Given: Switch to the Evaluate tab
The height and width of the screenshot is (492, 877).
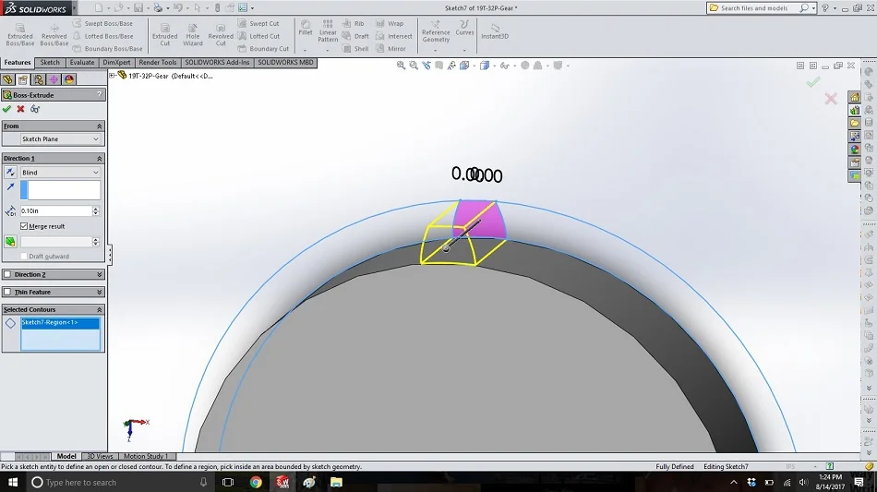Looking at the screenshot, I should 82,63.
